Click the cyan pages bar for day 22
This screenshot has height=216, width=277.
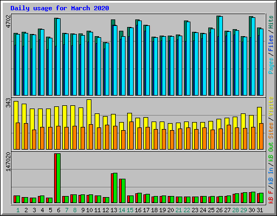point(188,58)
